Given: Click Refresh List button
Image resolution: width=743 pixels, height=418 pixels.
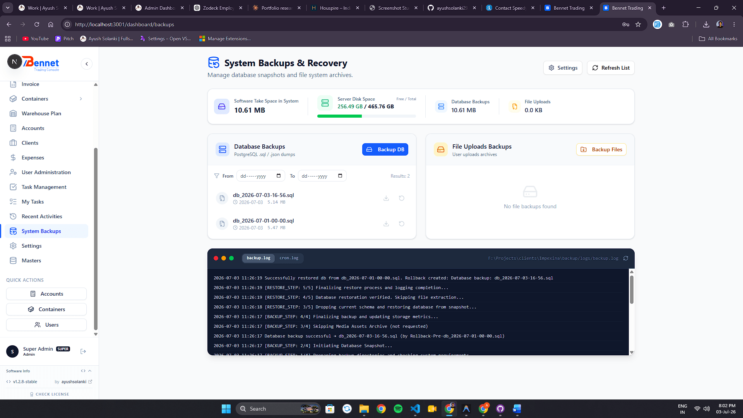Looking at the screenshot, I should click(611, 68).
